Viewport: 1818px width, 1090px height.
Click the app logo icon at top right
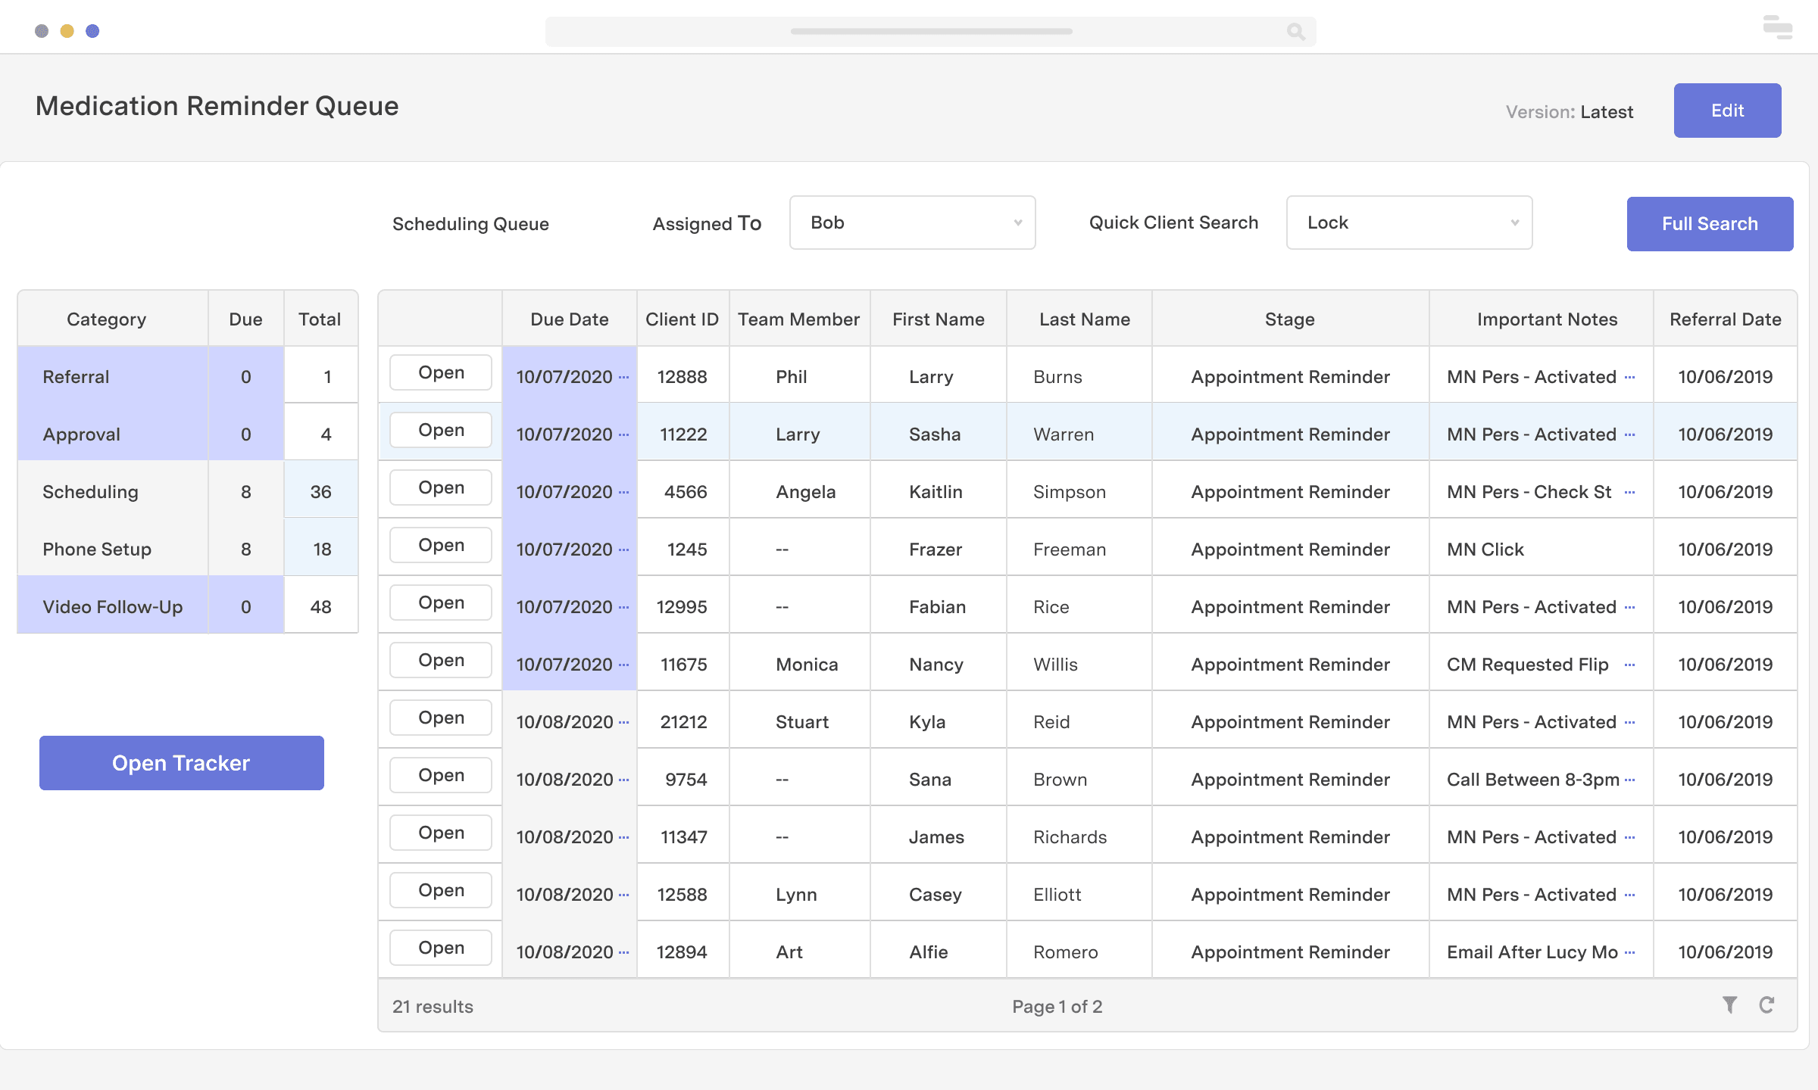point(1776,28)
